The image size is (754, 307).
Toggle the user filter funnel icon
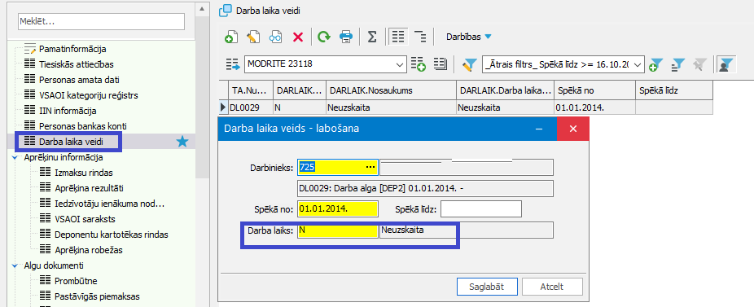click(726, 64)
